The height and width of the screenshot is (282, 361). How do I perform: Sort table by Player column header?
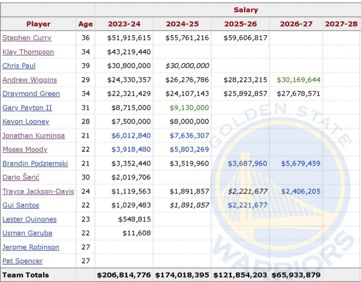(x=39, y=24)
